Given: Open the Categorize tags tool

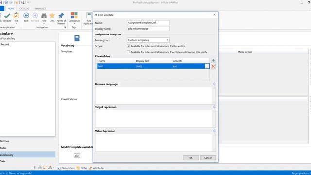Looking at the screenshot, I should [x=74, y=16].
